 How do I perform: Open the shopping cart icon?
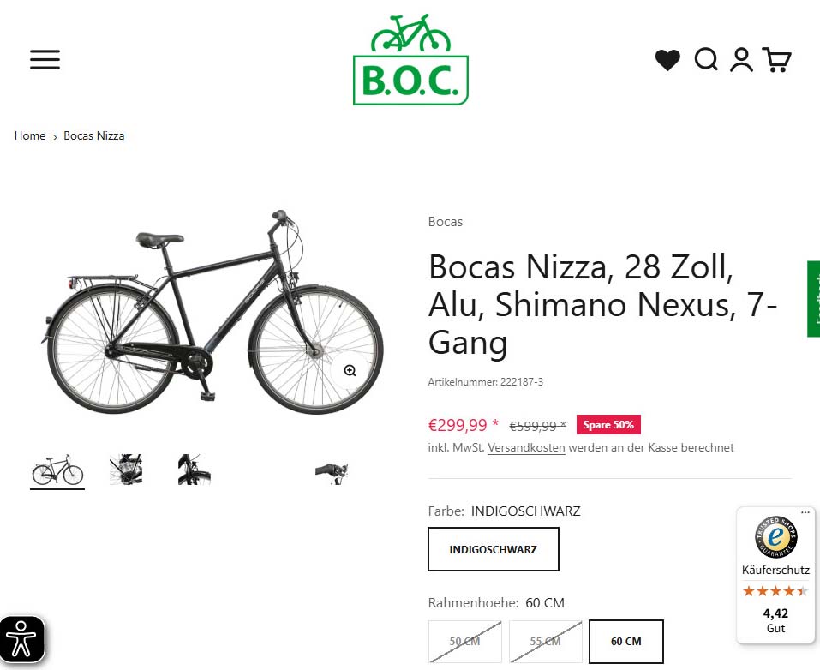(776, 60)
